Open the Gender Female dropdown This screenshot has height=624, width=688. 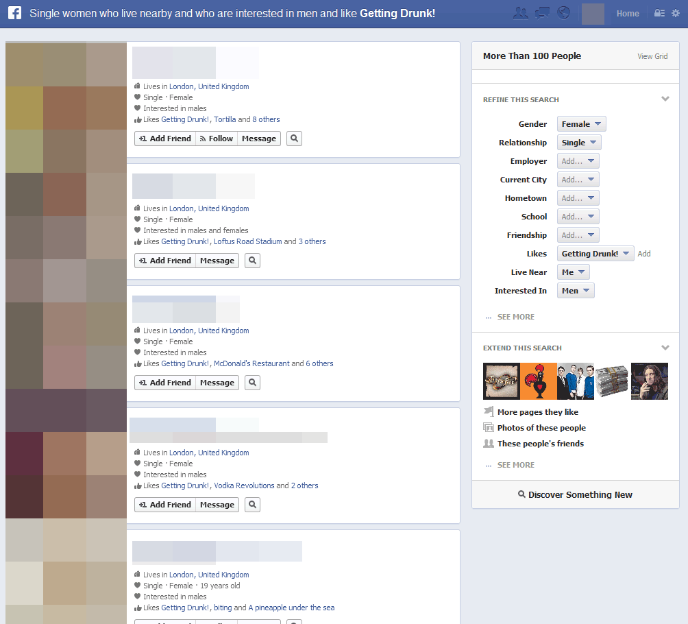(x=581, y=124)
